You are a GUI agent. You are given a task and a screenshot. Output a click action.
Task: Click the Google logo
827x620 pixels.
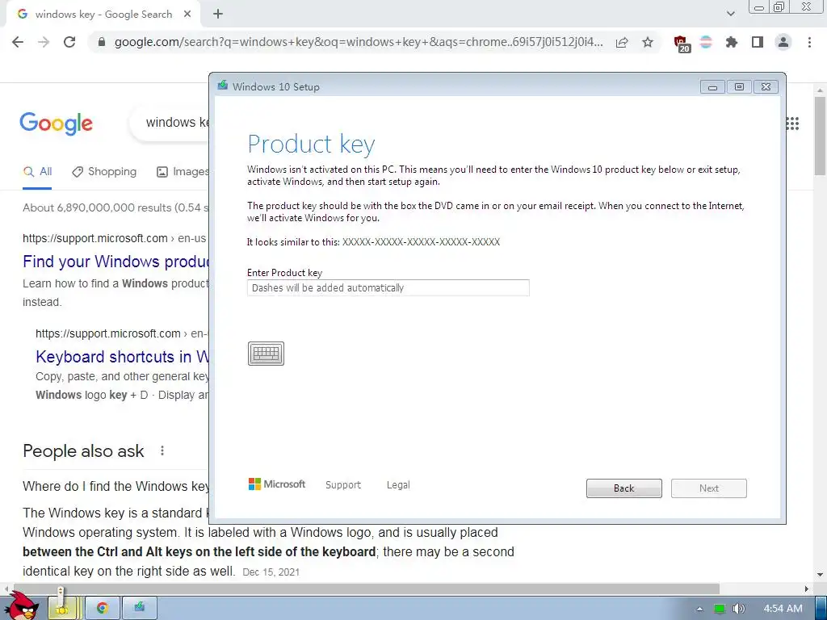[56, 124]
